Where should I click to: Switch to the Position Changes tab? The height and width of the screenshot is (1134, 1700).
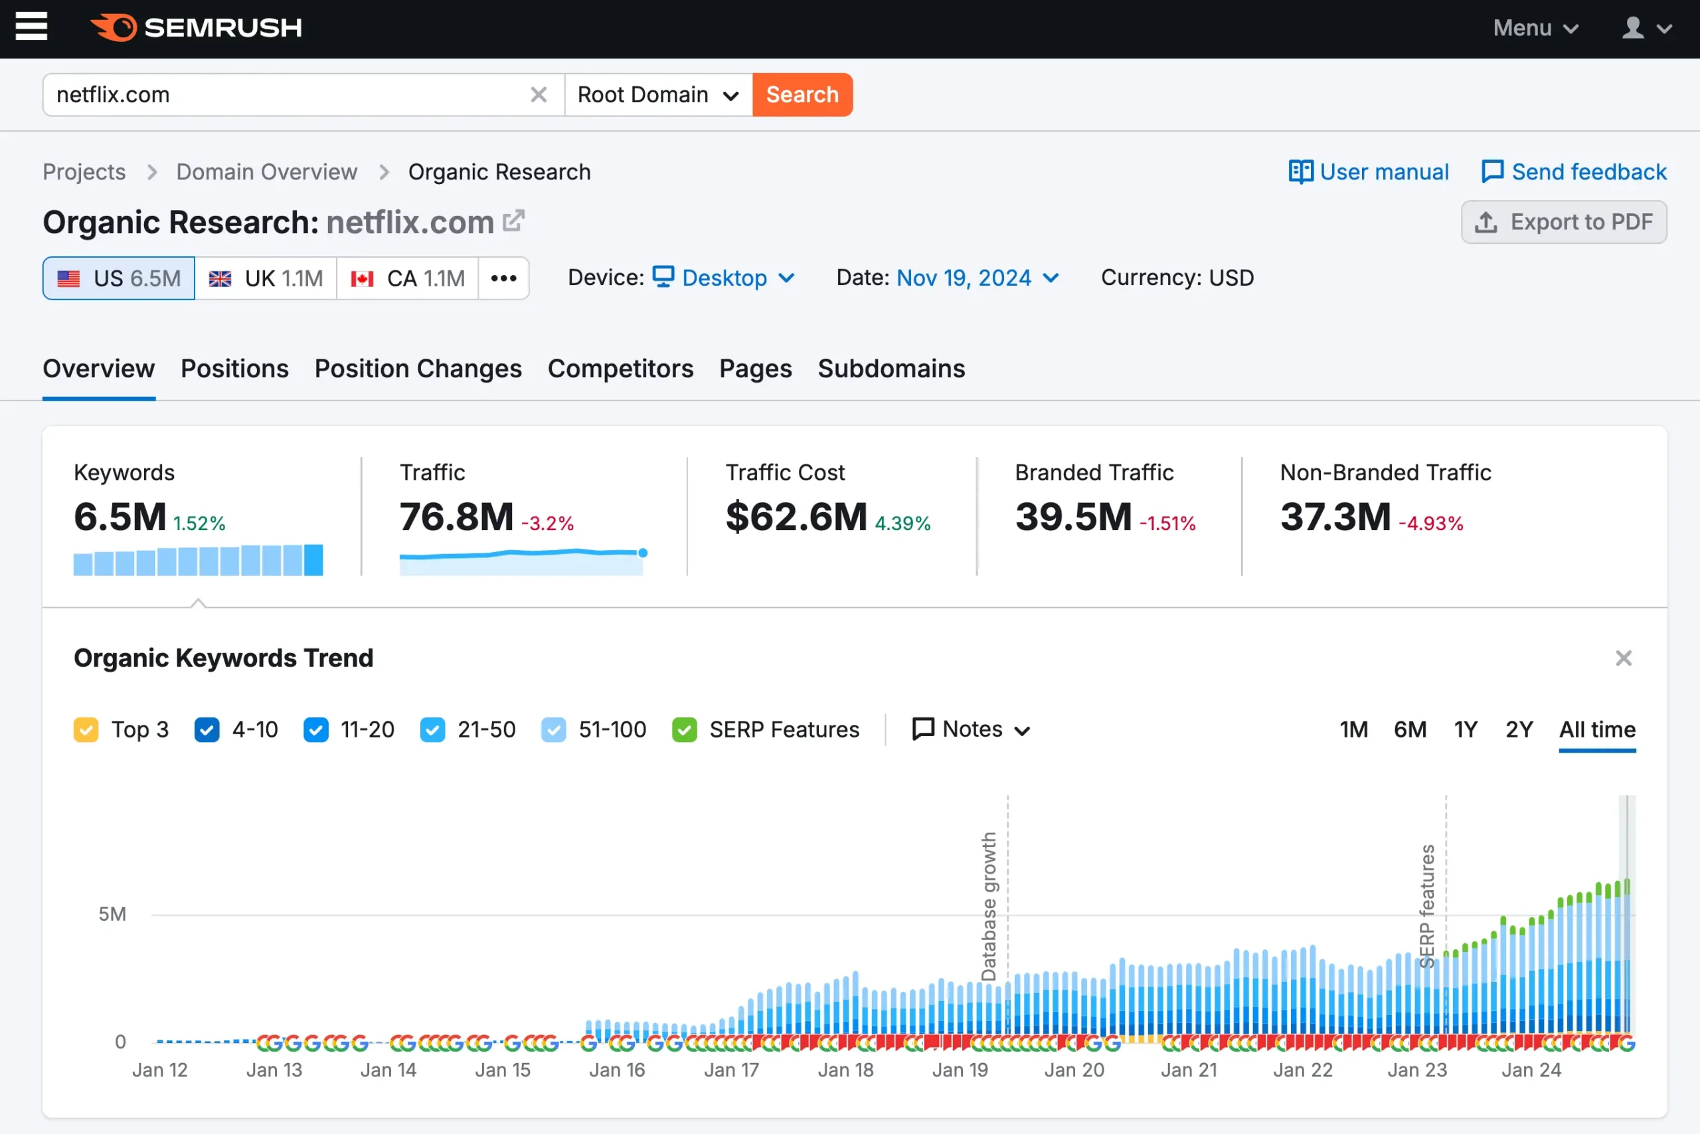418,369
